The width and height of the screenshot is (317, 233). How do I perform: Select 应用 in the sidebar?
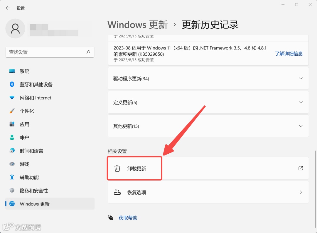[x=50, y=124]
